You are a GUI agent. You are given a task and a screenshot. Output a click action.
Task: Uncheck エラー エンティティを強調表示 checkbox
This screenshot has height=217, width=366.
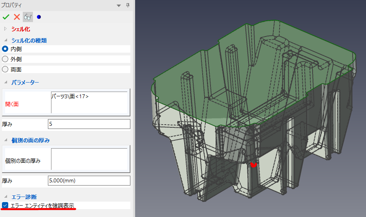(x=5, y=205)
